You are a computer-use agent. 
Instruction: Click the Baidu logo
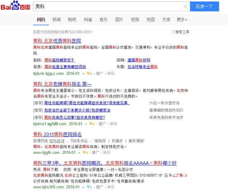(16, 6)
